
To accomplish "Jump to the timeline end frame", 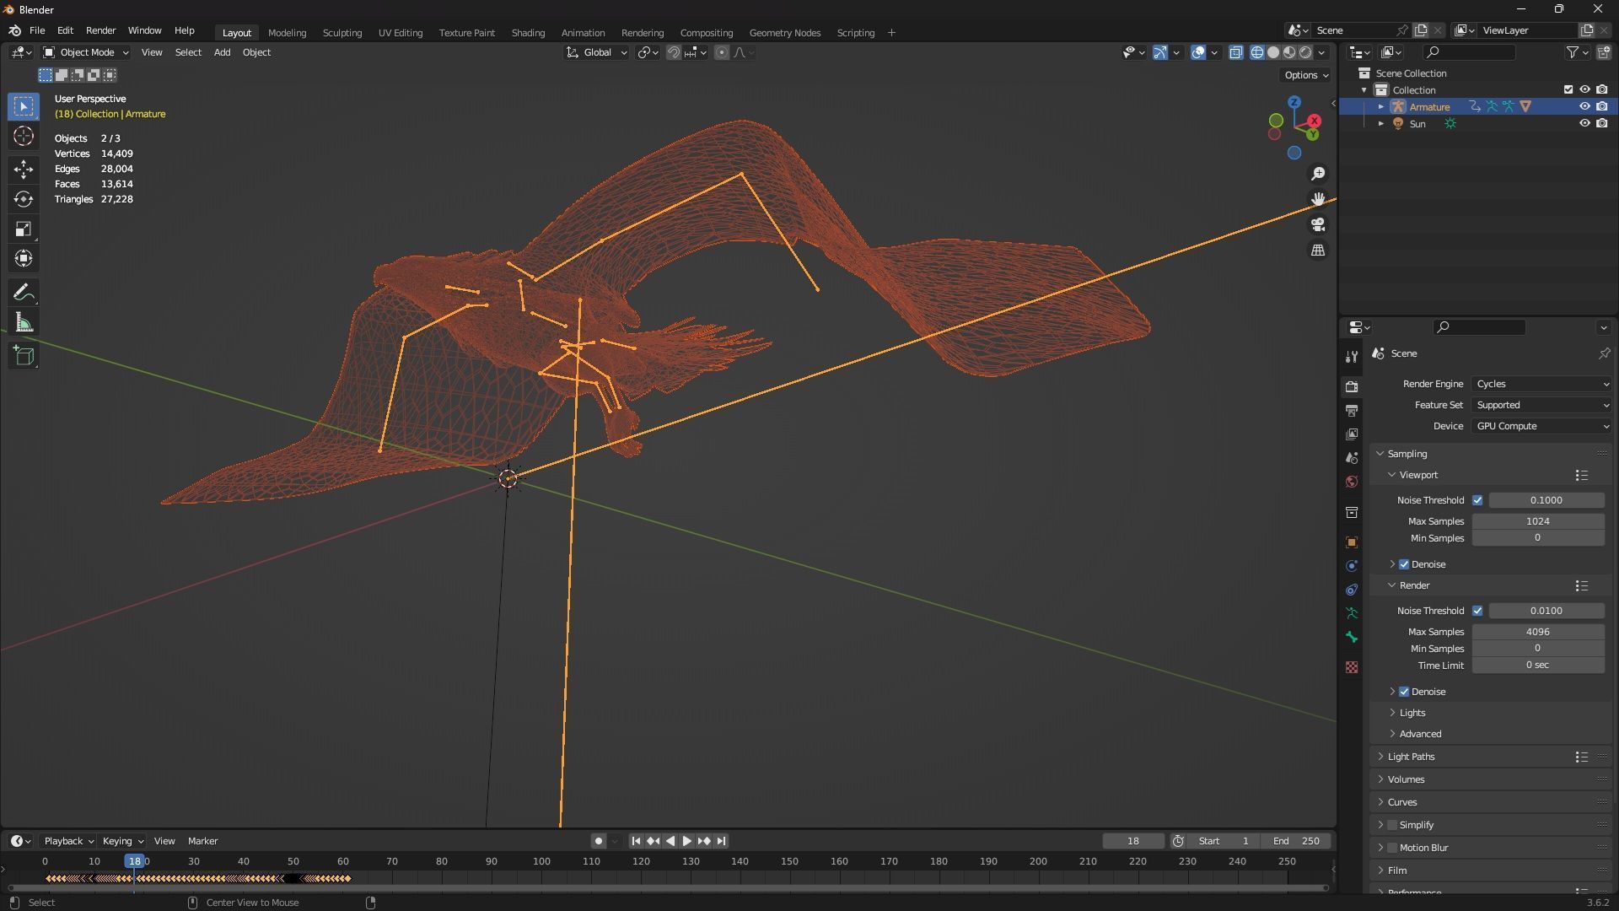I will pos(721,841).
